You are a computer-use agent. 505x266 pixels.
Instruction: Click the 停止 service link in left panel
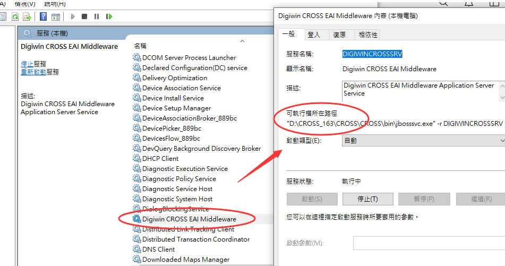[27, 64]
